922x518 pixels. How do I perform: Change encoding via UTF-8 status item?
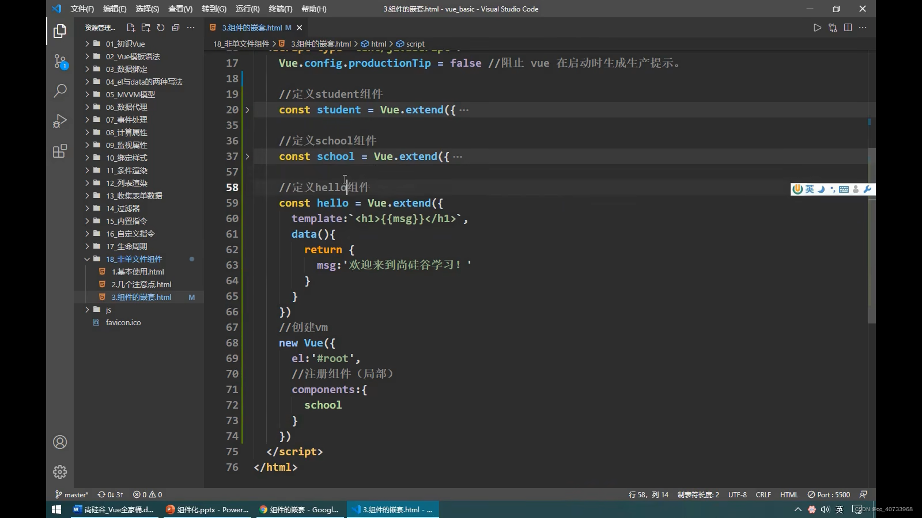pos(738,494)
